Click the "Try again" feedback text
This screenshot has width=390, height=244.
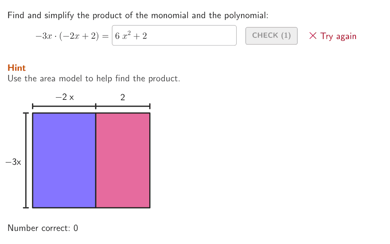338,36
